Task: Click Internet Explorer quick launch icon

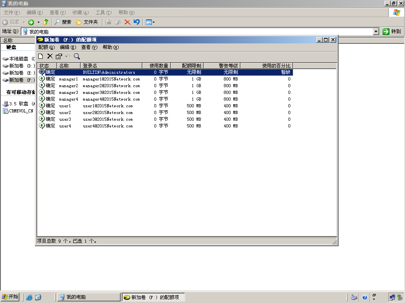Action: pyautogui.click(x=29, y=297)
